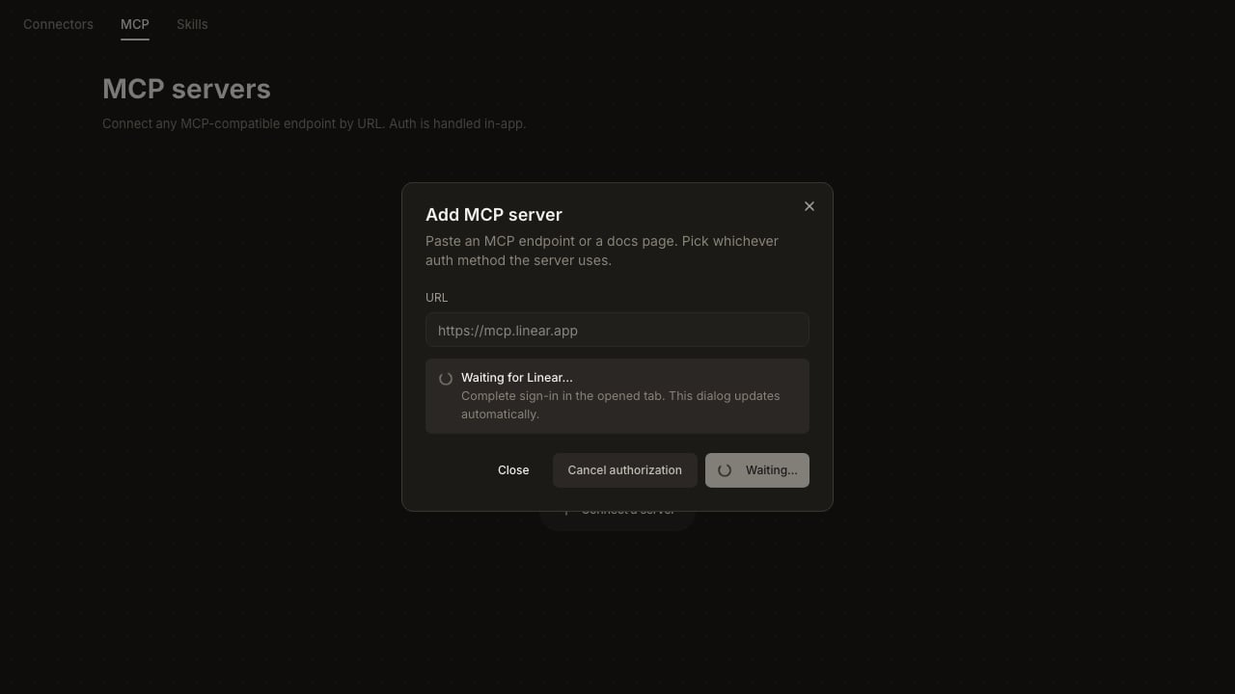Click the Close text button

tap(513, 470)
